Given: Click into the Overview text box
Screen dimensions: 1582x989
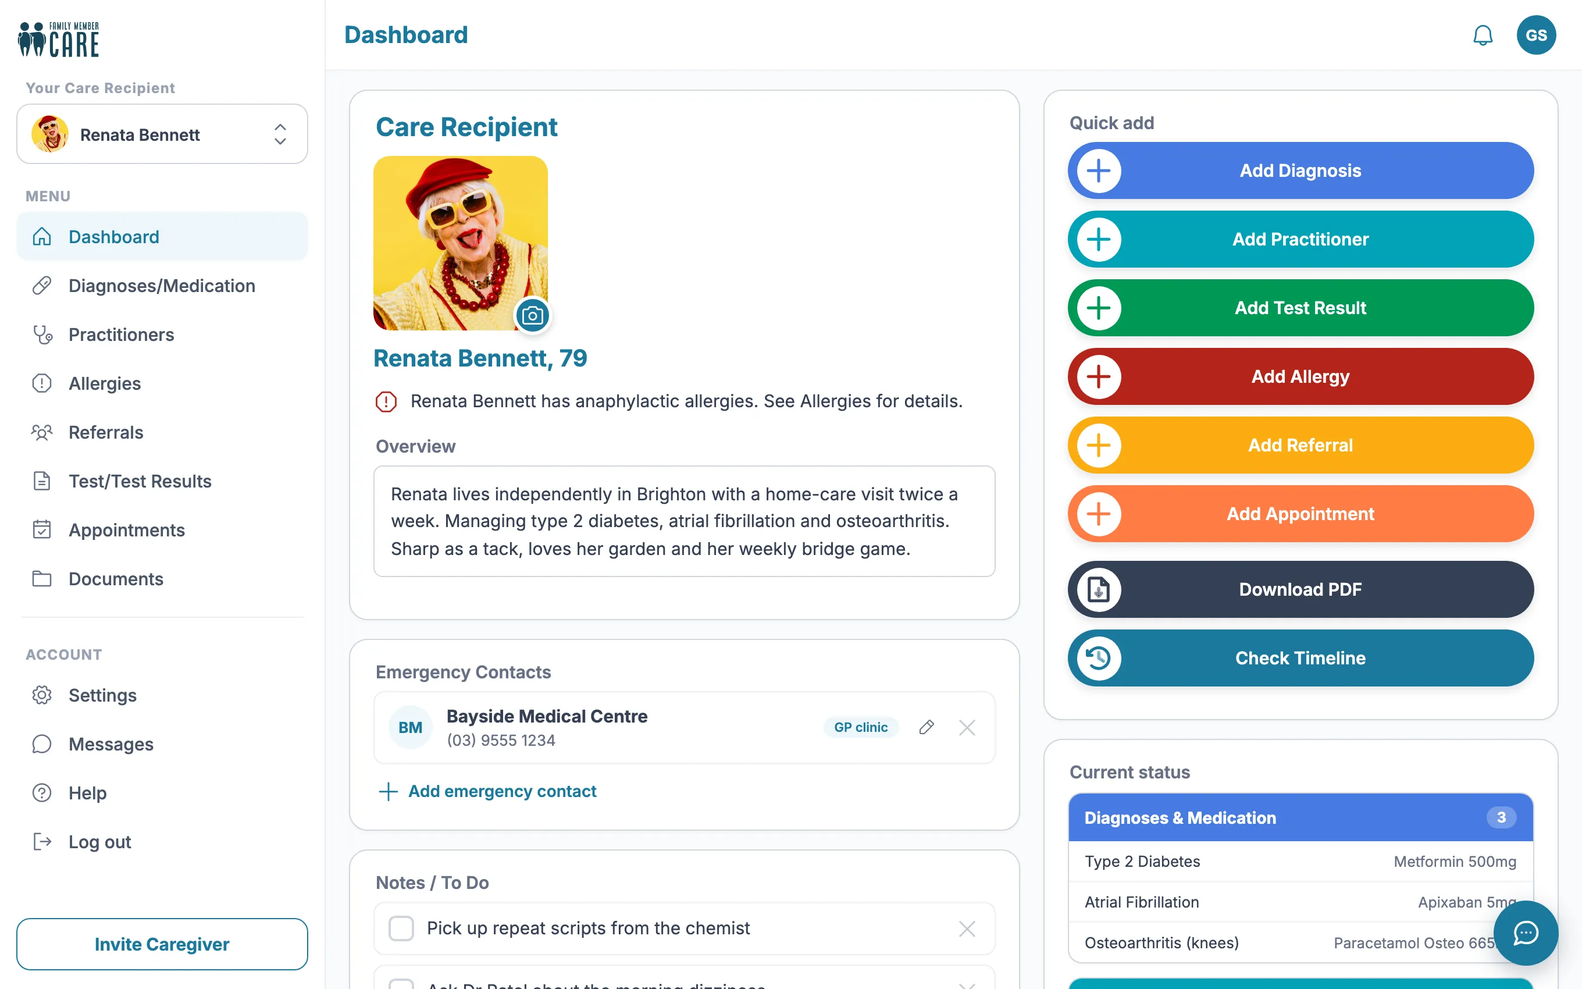Looking at the screenshot, I should [x=684, y=521].
